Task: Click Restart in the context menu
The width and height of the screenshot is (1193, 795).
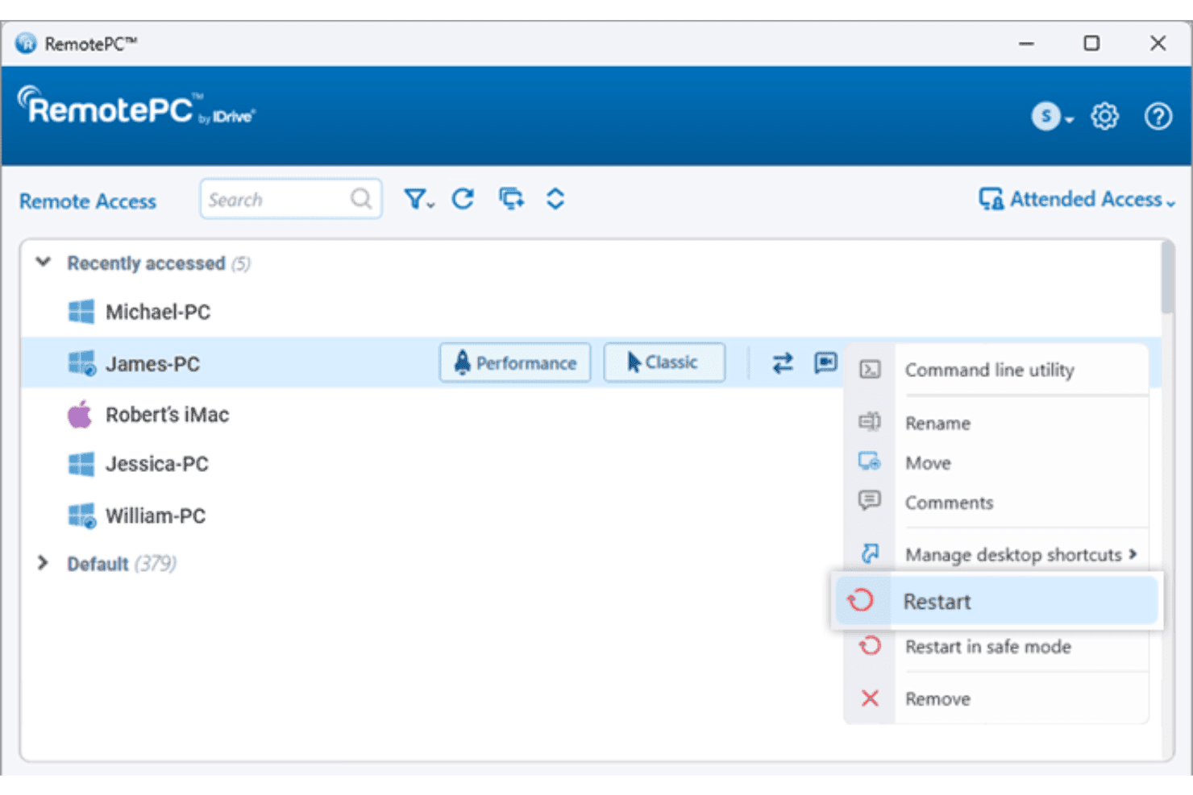Action: pos(996,601)
